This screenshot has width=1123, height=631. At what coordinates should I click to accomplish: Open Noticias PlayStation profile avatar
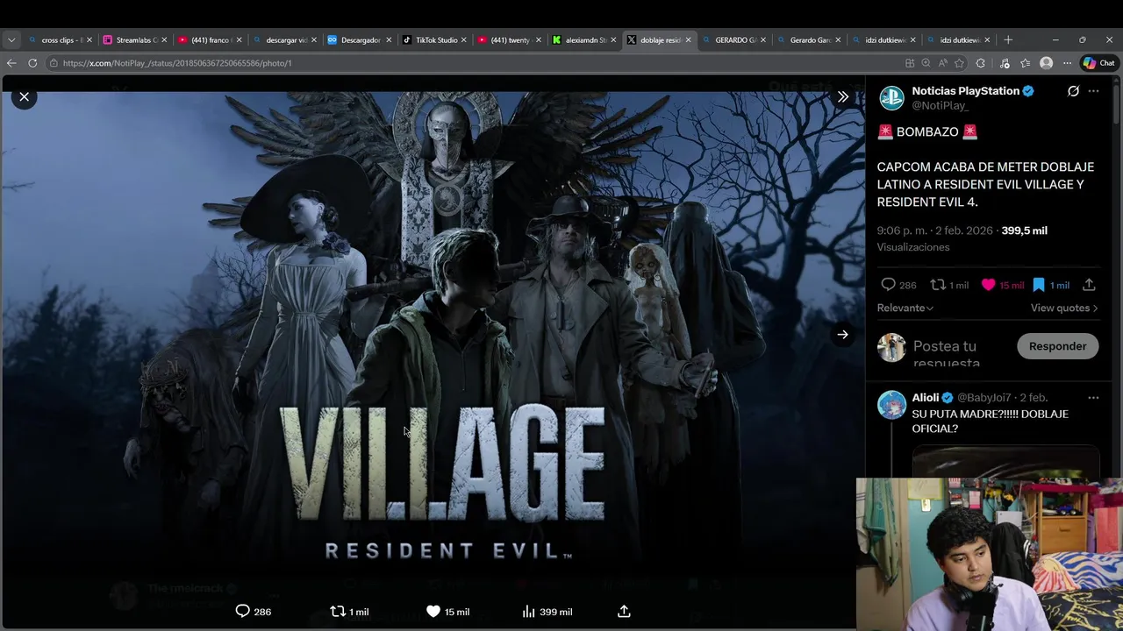[x=891, y=98]
